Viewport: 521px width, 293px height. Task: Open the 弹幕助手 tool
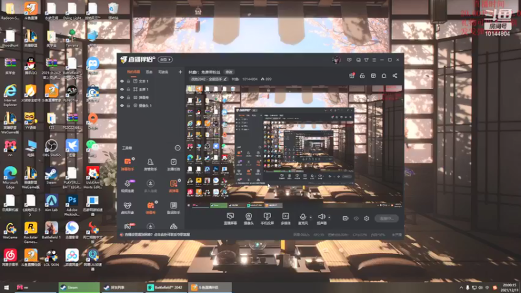(x=128, y=164)
